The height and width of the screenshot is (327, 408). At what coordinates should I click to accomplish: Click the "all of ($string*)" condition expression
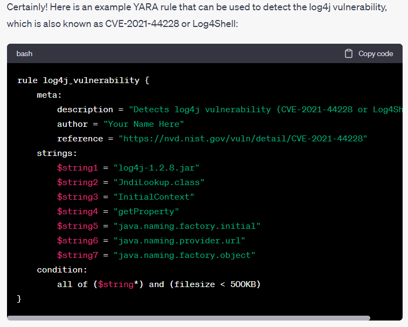tap(100, 284)
